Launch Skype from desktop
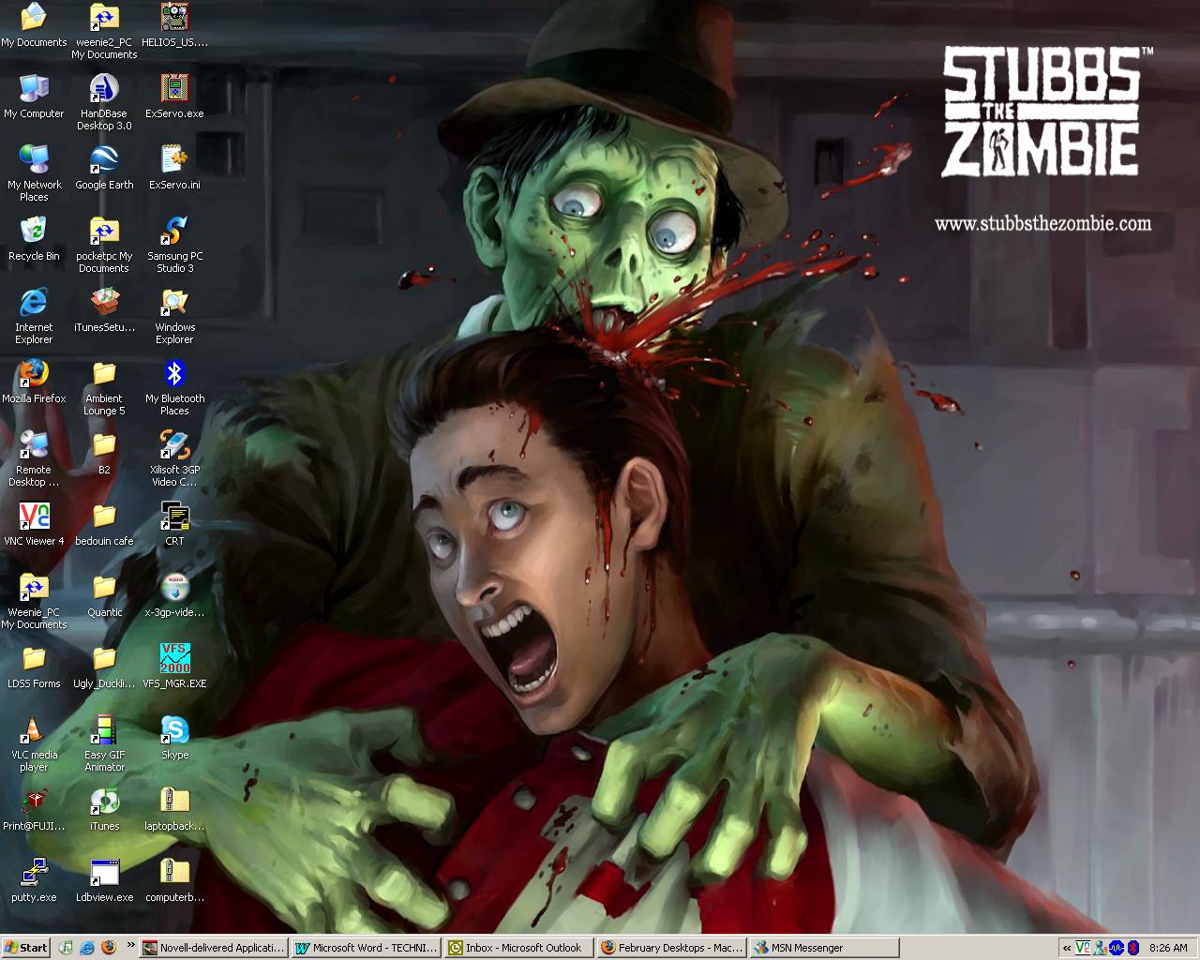 tap(174, 738)
